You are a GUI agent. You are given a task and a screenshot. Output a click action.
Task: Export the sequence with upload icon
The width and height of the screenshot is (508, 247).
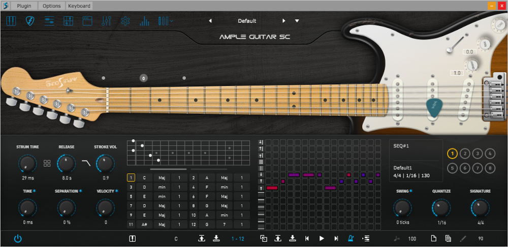point(278,238)
